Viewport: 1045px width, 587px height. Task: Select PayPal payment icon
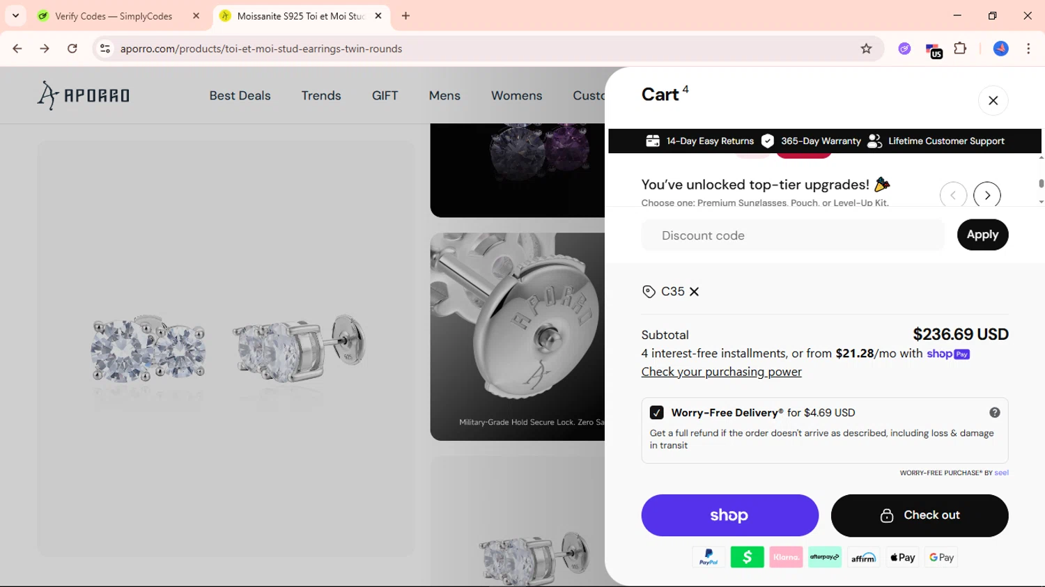pyautogui.click(x=709, y=557)
